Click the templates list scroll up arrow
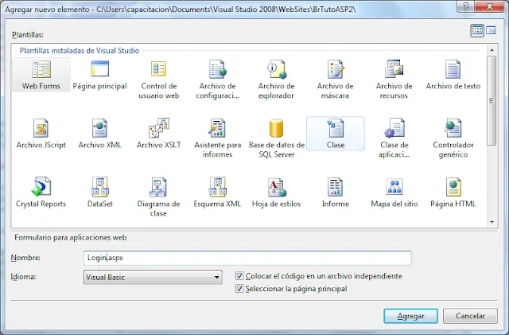 [492, 50]
